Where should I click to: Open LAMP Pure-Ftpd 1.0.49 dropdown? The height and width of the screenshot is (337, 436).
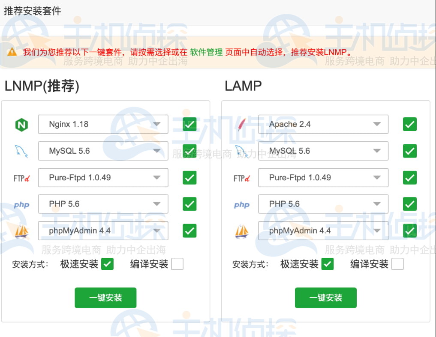click(323, 178)
